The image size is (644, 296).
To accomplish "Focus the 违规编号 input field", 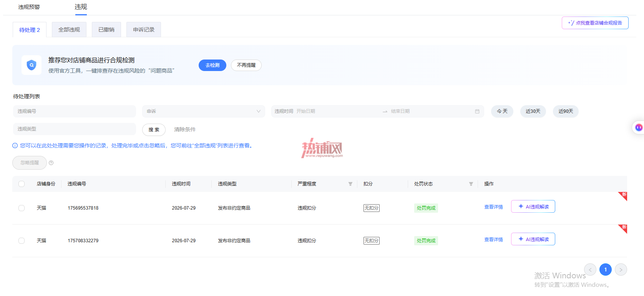I will tap(75, 111).
